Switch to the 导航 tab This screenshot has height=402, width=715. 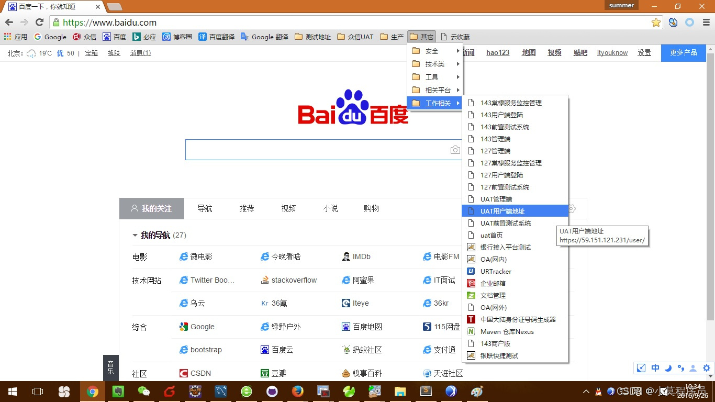[x=205, y=208]
